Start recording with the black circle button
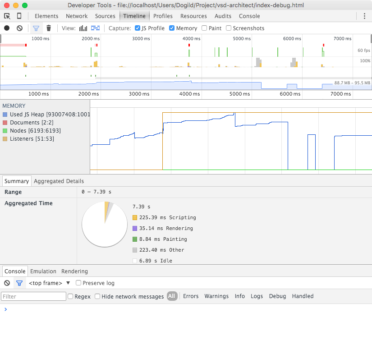 pyautogui.click(x=7, y=28)
